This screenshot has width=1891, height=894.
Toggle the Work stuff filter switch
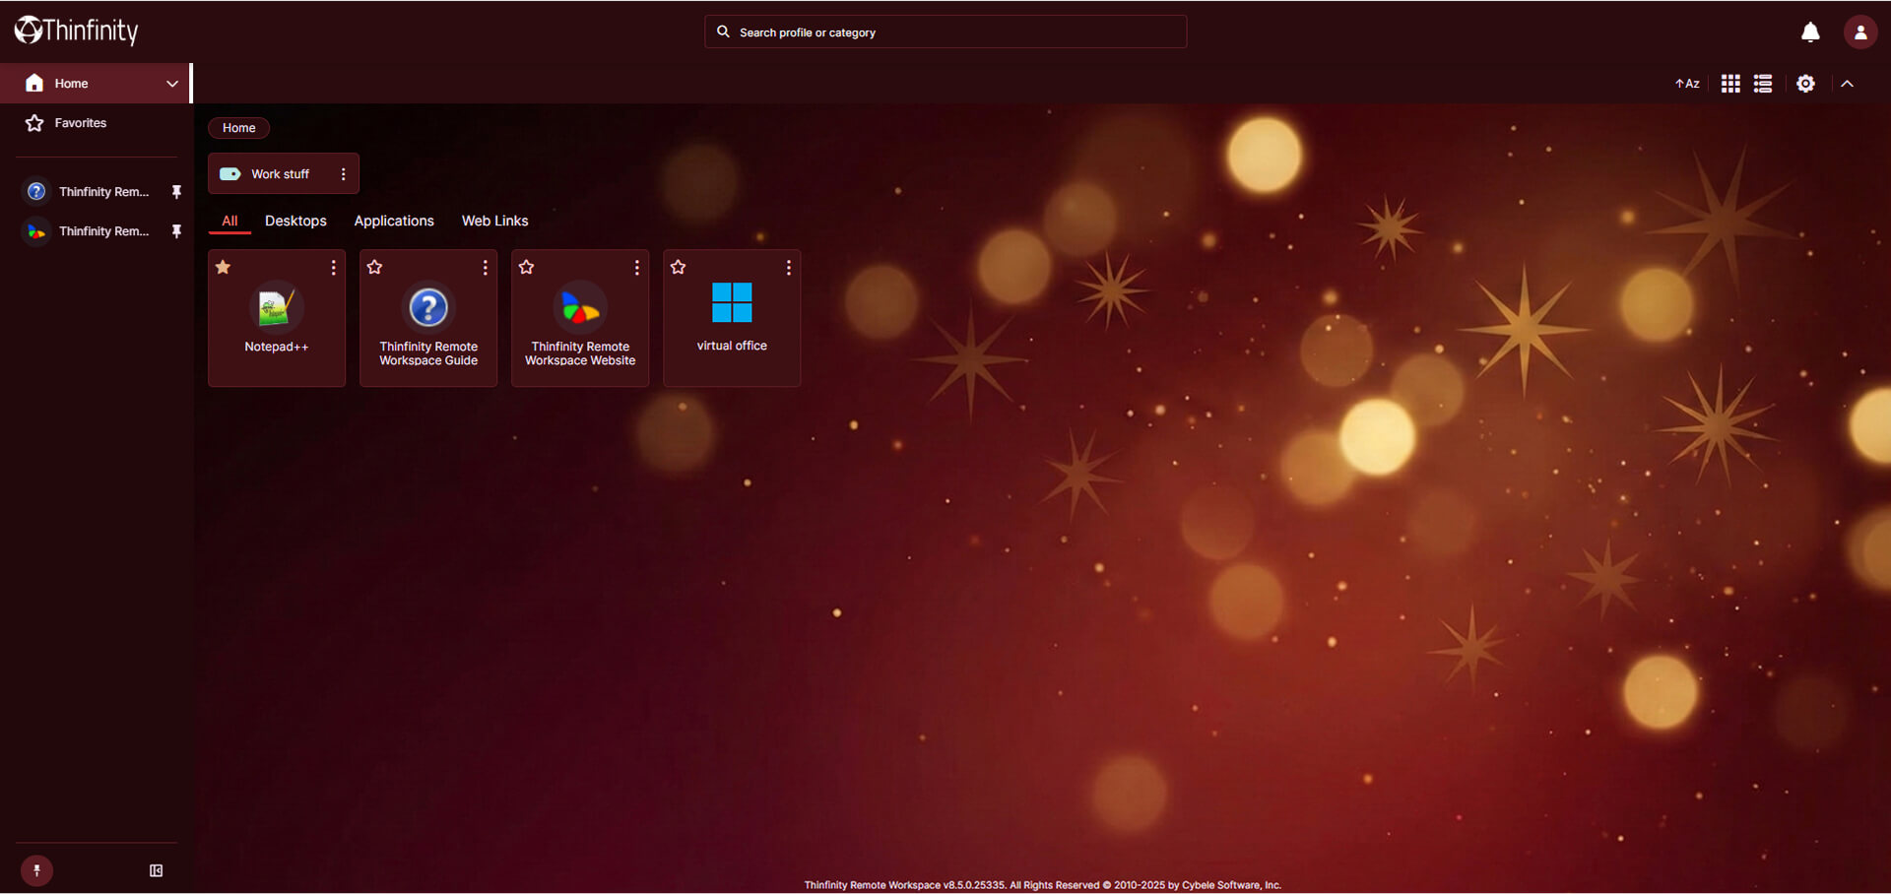tap(229, 173)
